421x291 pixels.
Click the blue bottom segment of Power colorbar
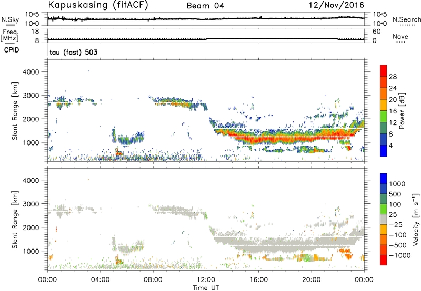[x=384, y=151]
